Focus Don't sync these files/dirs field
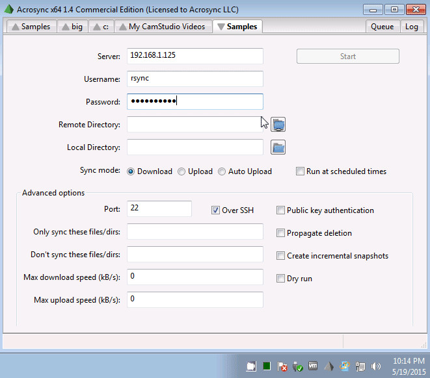 pos(195,255)
